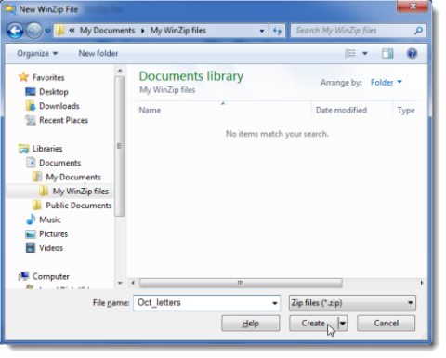Select Favorites in the navigation pane
This screenshot has width=446, height=358.
[48, 77]
